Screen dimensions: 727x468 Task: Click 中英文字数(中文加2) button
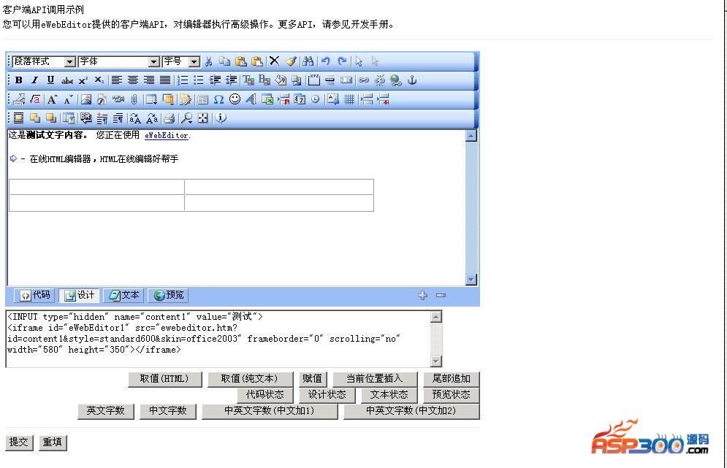(x=411, y=411)
